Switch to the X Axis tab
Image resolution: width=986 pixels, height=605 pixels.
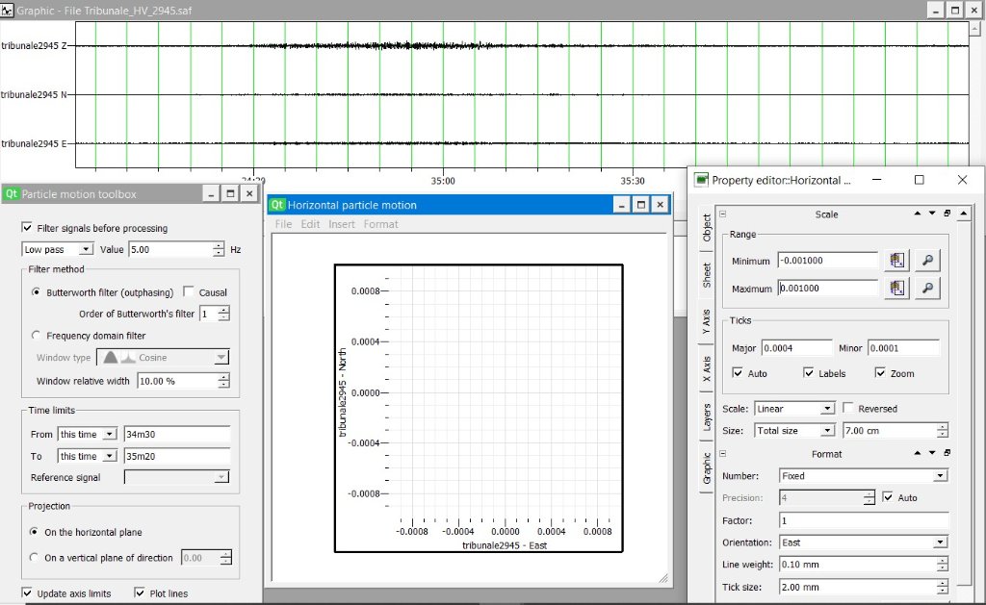tap(707, 366)
